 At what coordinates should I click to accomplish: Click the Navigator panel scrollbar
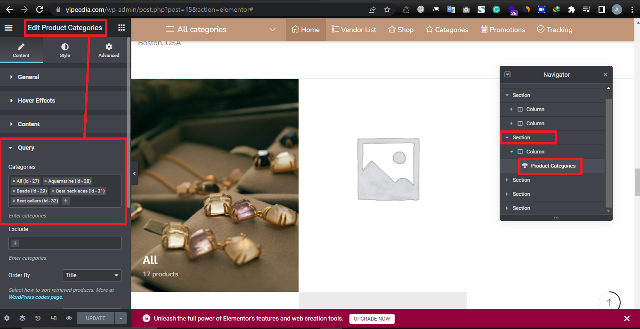[x=608, y=153]
